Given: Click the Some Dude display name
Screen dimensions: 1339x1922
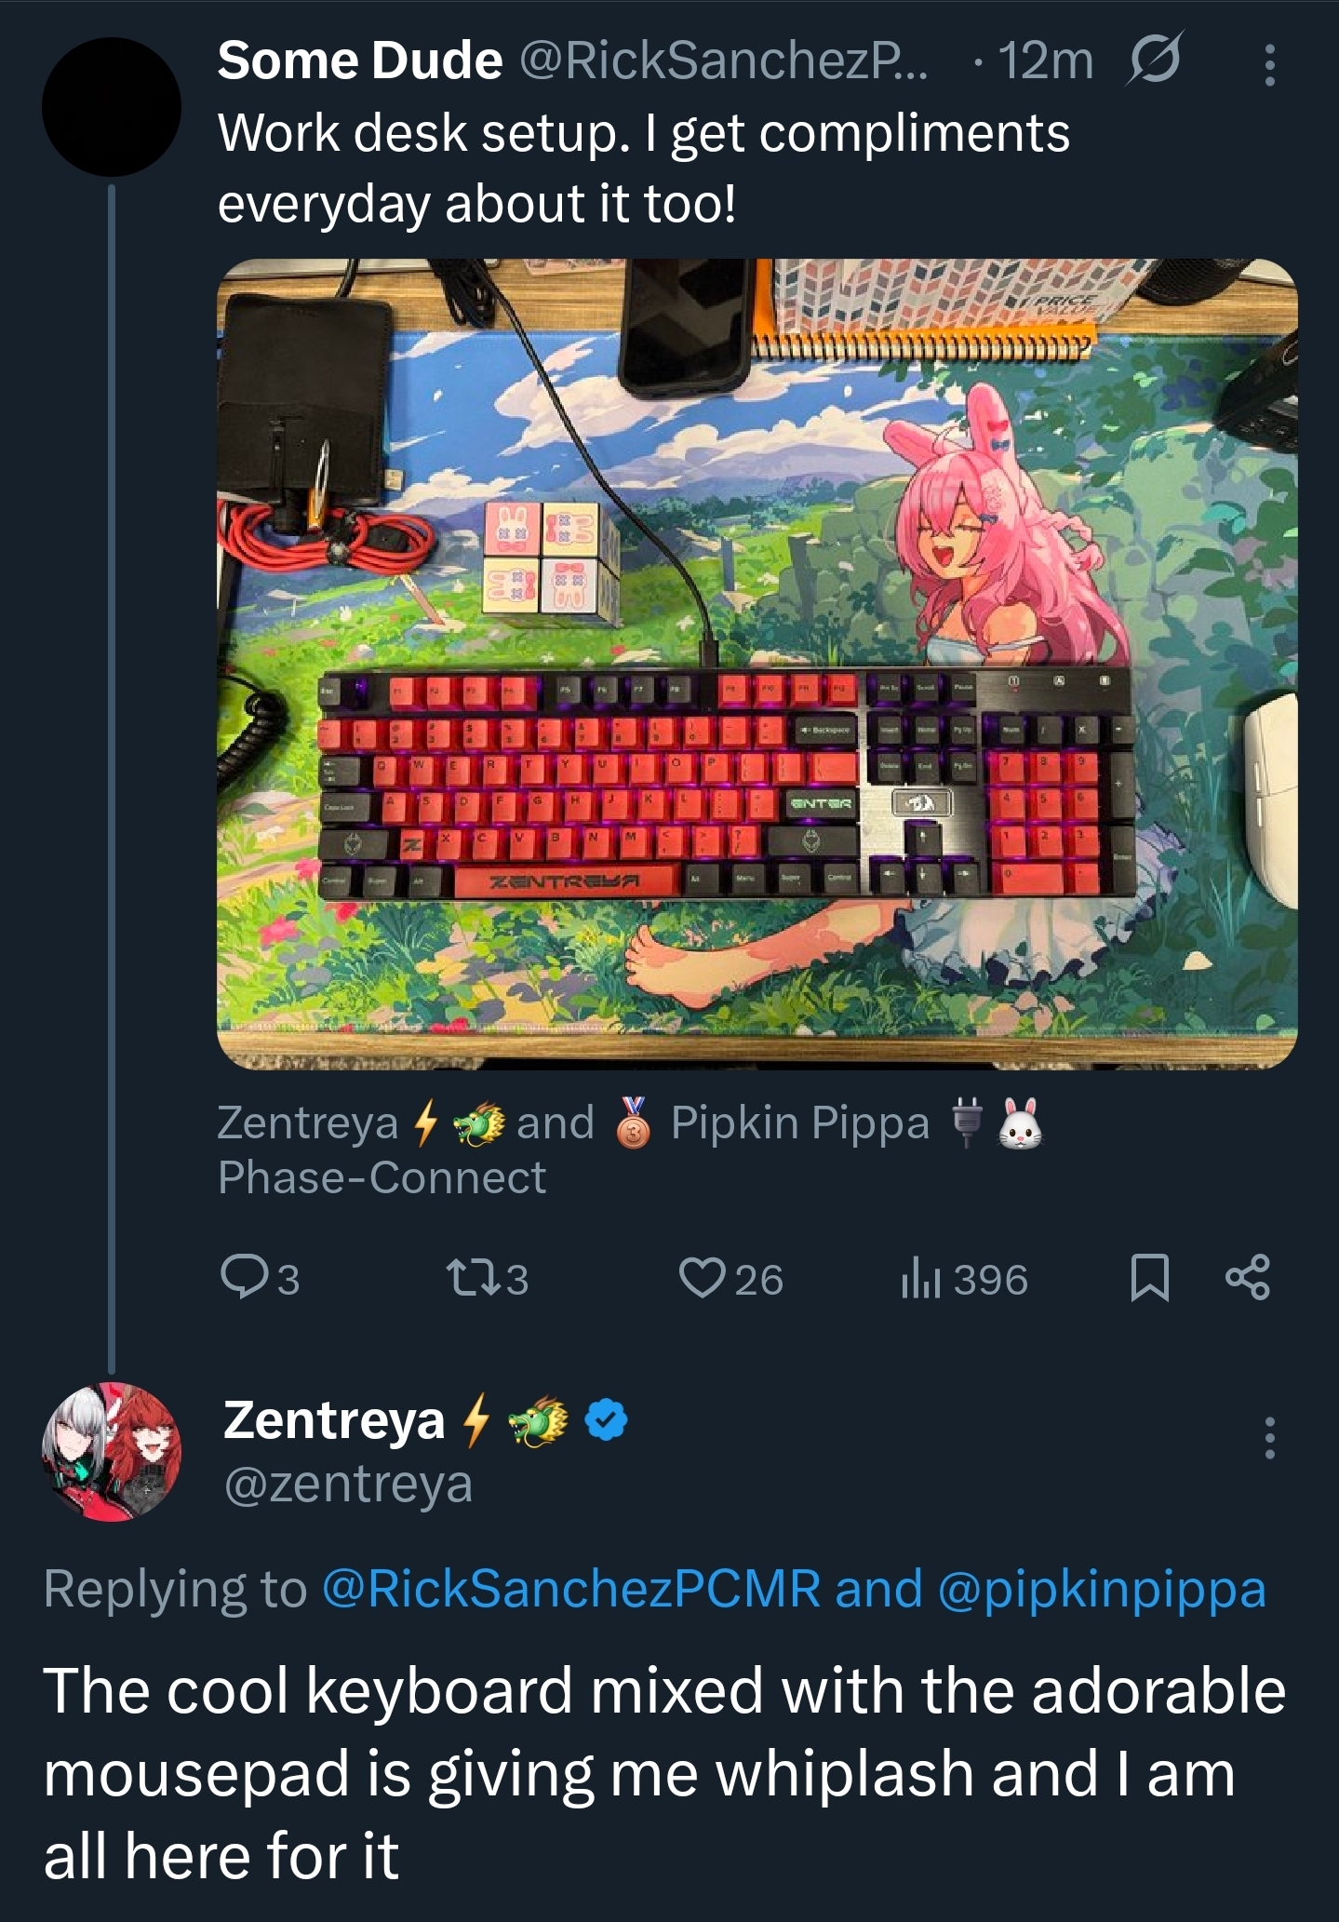Looking at the screenshot, I should [359, 61].
